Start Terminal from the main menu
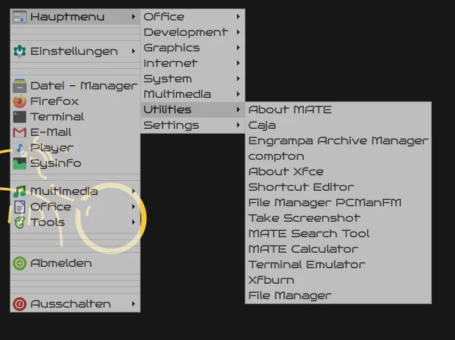The image size is (455, 340). tap(75, 117)
